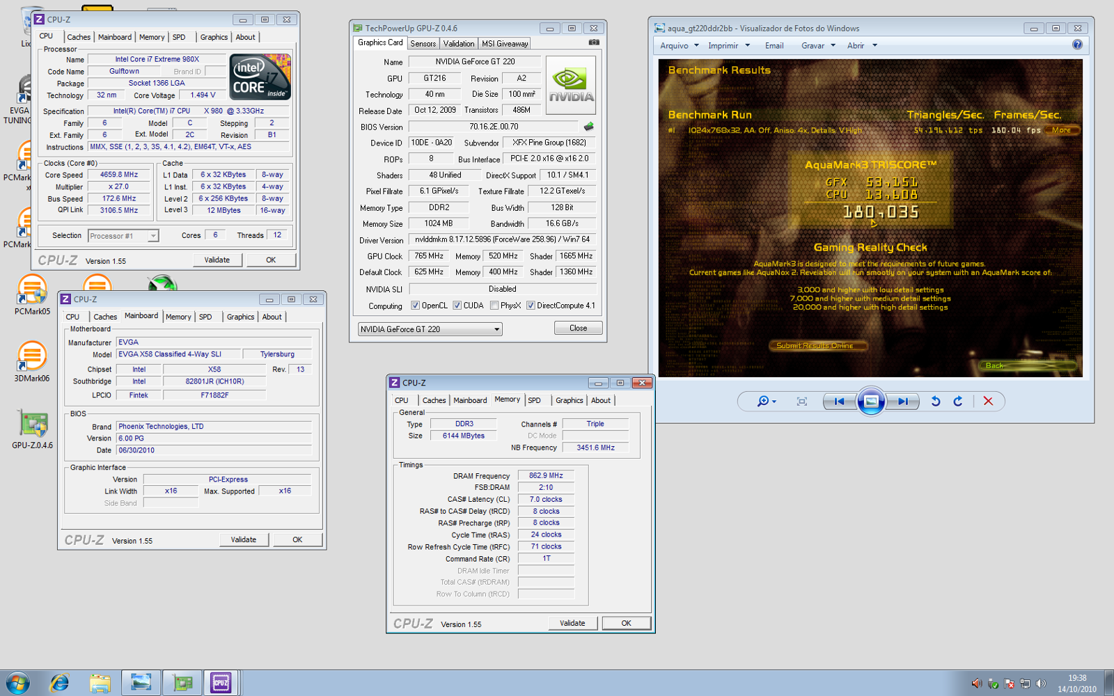
Task: Click the Triple channels value in CPU-Z
Action: click(595, 424)
